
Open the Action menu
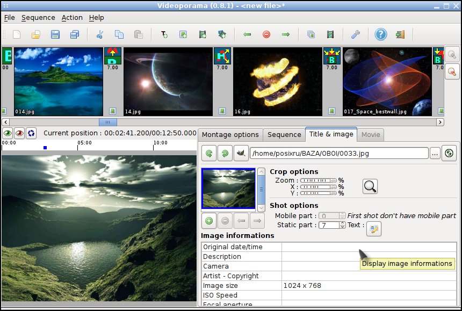(x=72, y=18)
